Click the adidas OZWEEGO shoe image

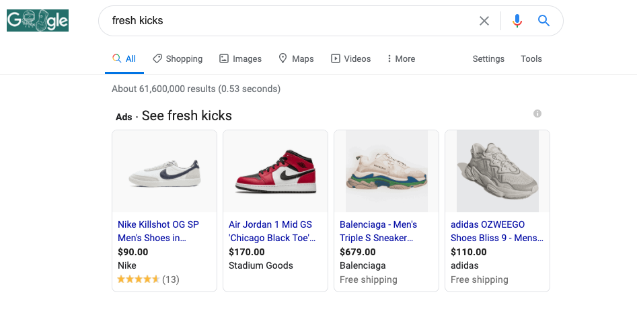pos(498,171)
